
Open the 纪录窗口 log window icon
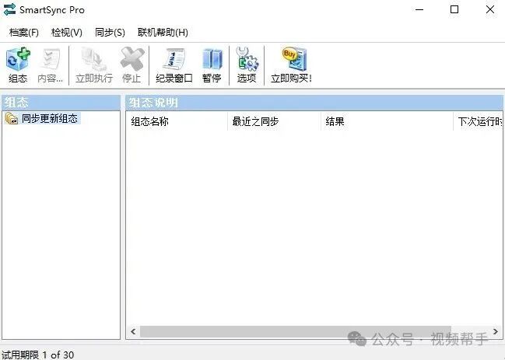point(174,60)
